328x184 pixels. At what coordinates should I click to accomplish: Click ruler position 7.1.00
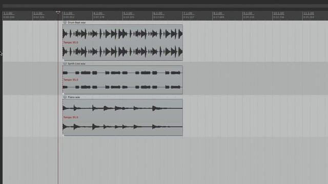tap(188, 13)
